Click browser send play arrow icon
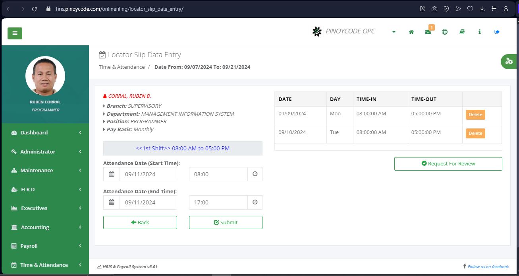The height and width of the screenshot is (276, 519). click(x=458, y=9)
